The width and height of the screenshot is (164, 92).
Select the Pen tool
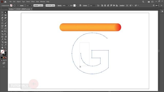2,18
